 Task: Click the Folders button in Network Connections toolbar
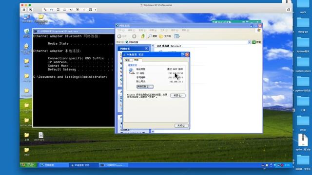[165, 36]
